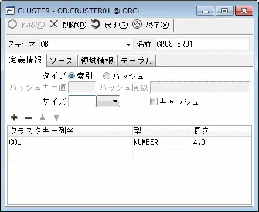Click the 削除(D) delete X icon
The image size is (259, 212).
54,25
